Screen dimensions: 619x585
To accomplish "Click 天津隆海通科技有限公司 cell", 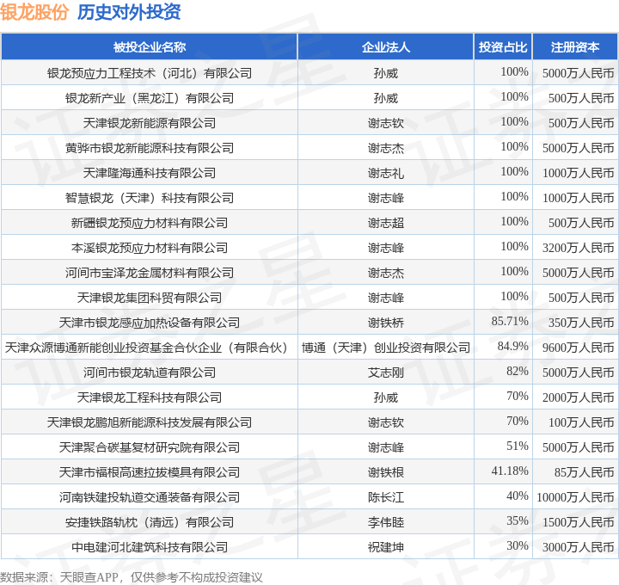I will pos(150,173).
